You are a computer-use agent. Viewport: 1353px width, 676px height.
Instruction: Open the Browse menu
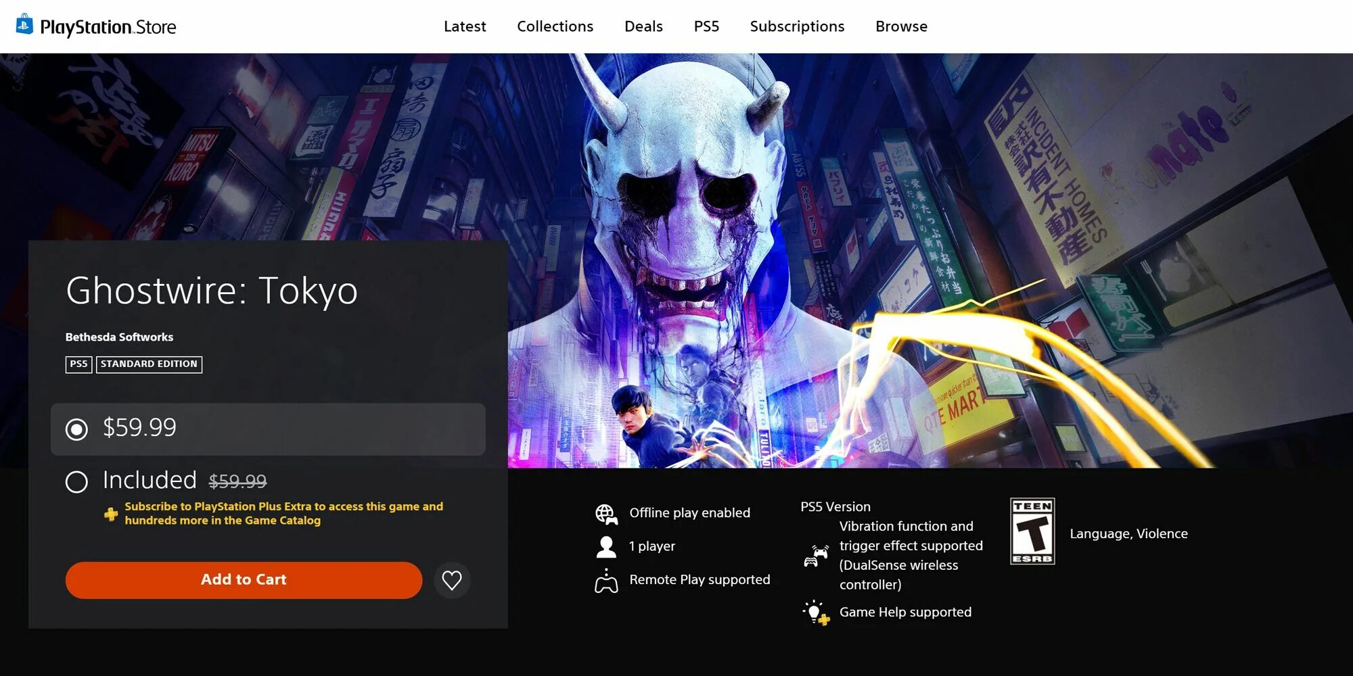[901, 26]
